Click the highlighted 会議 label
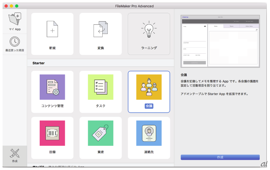Screen dimensions: 270x170 149,106
